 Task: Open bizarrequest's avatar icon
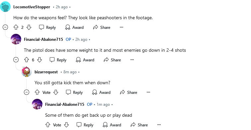[27, 72]
